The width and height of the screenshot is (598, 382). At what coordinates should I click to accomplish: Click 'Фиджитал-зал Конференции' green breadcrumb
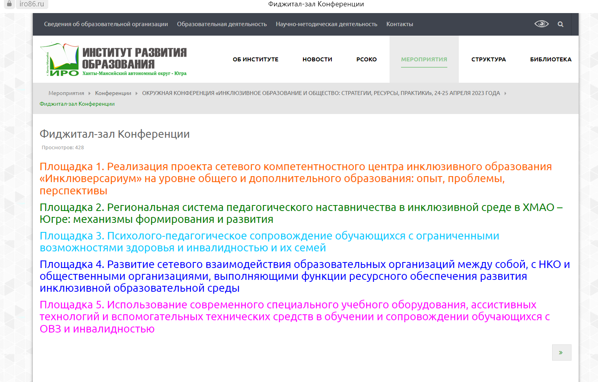pos(77,104)
